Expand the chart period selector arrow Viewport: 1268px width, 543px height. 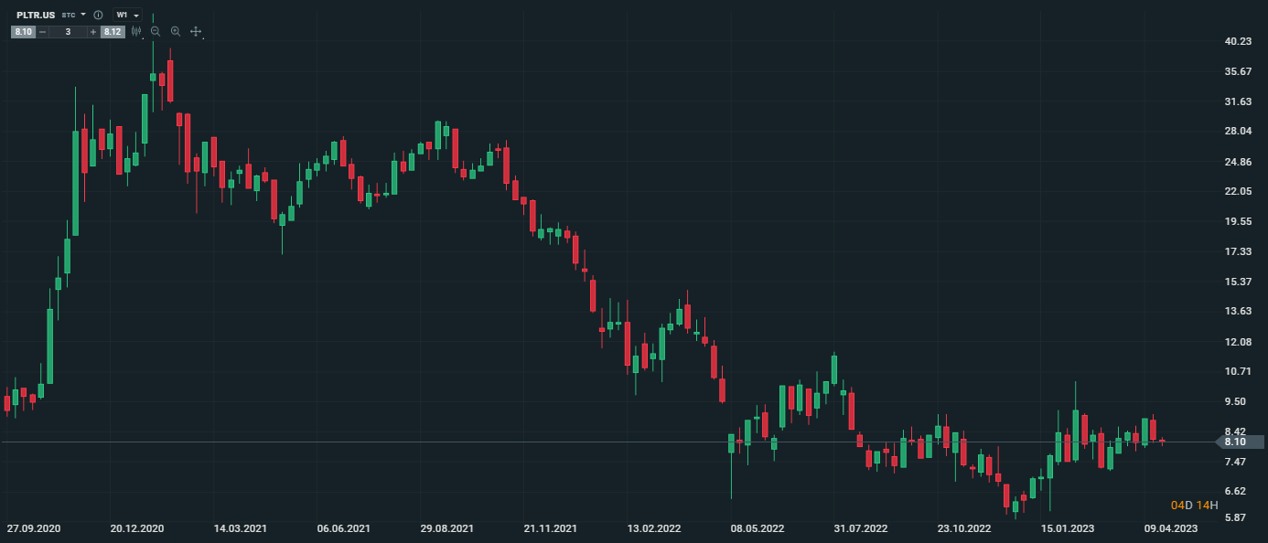coord(136,15)
